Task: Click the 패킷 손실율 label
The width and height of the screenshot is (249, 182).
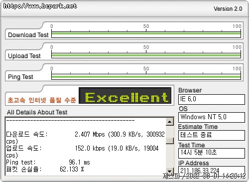Action: click(24, 169)
